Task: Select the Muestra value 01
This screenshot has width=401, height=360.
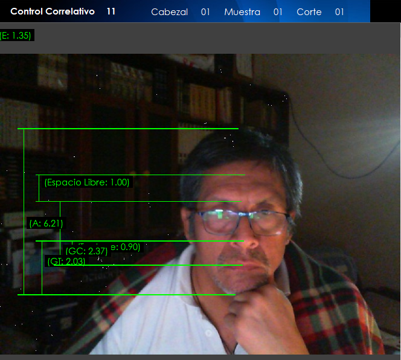Action: coord(278,12)
